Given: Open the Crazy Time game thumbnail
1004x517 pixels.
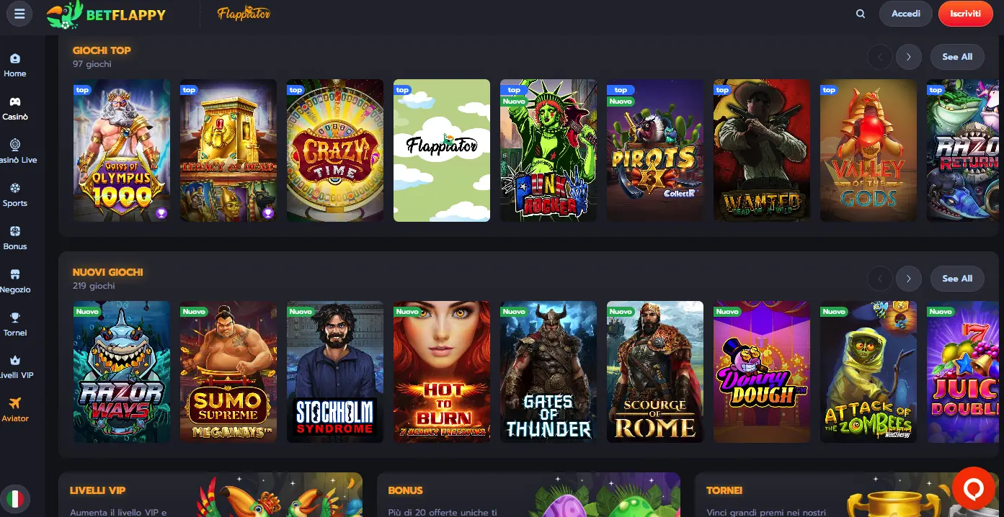Looking at the screenshot, I should (x=335, y=150).
